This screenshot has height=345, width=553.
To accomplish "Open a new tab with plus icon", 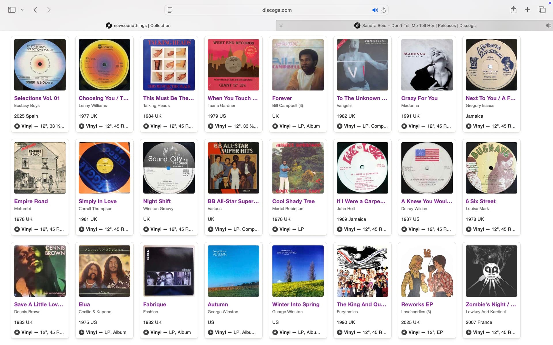I will [527, 10].
